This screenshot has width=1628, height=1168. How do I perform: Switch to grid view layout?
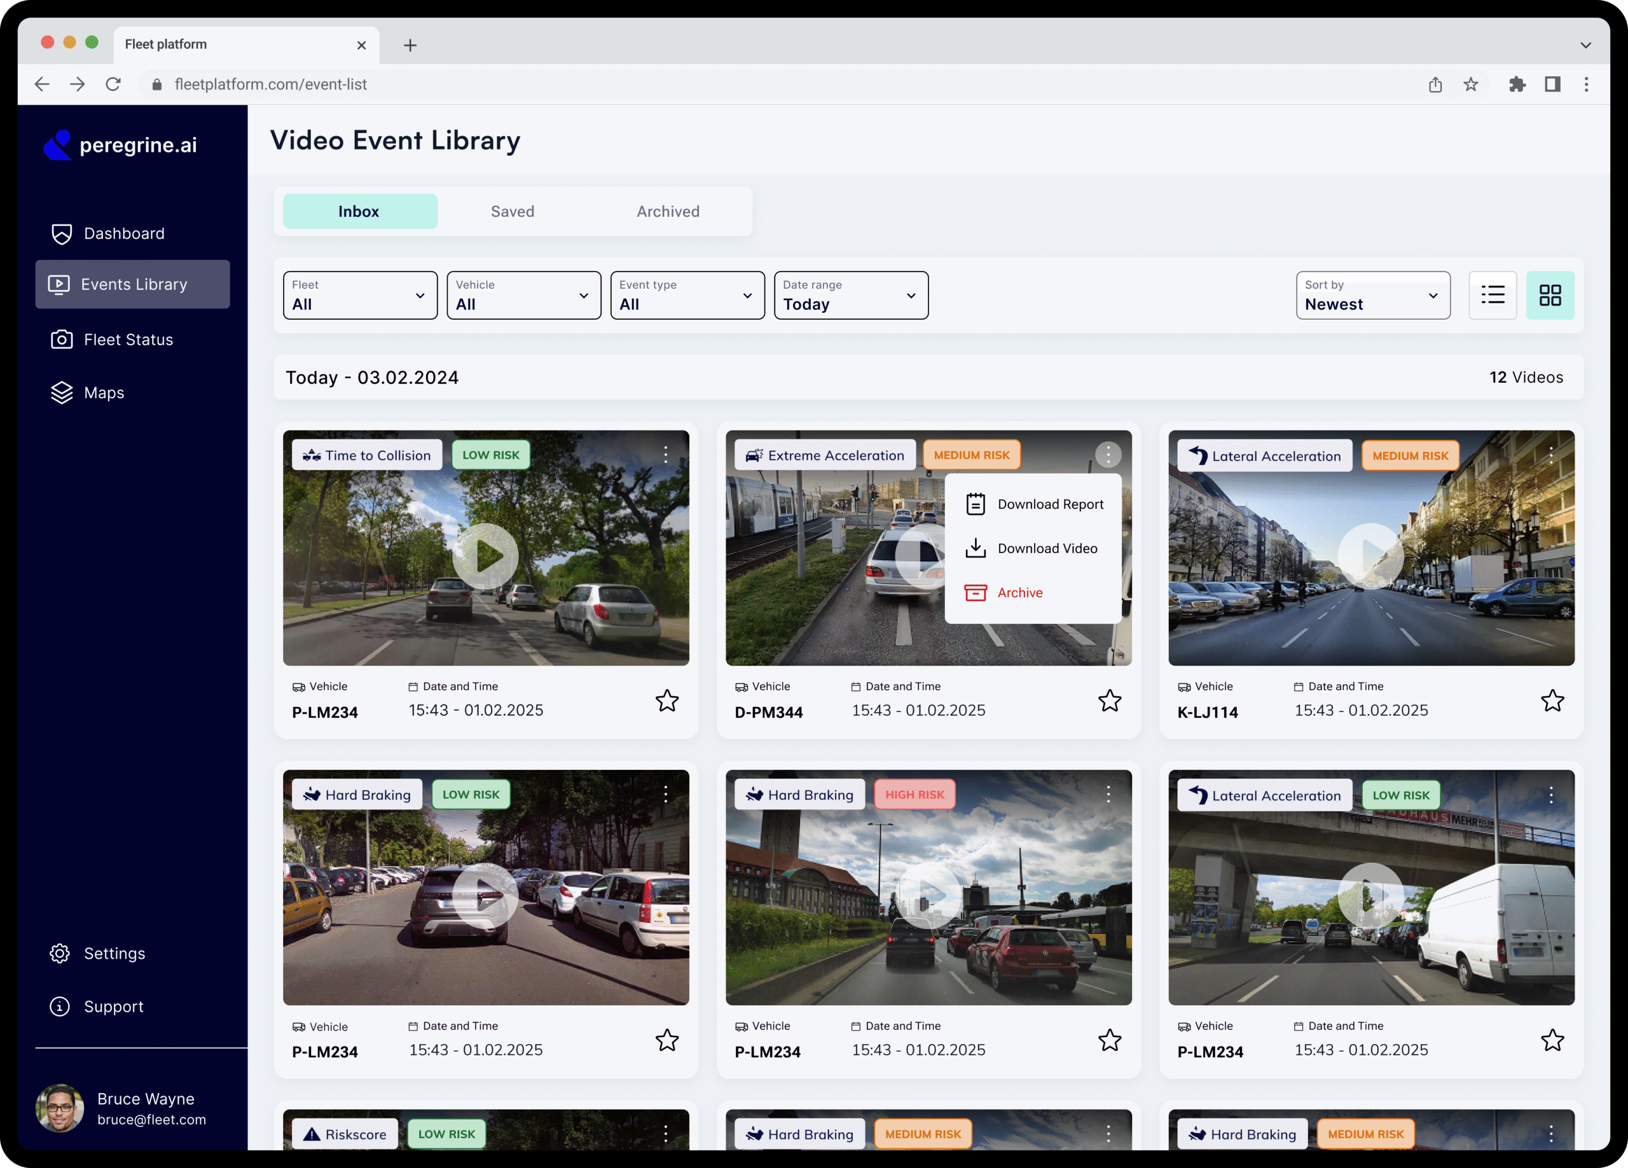click(1550, 295)
